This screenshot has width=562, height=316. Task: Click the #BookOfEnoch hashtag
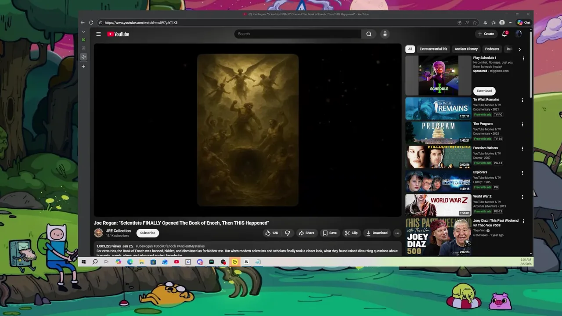pos(165,246)
